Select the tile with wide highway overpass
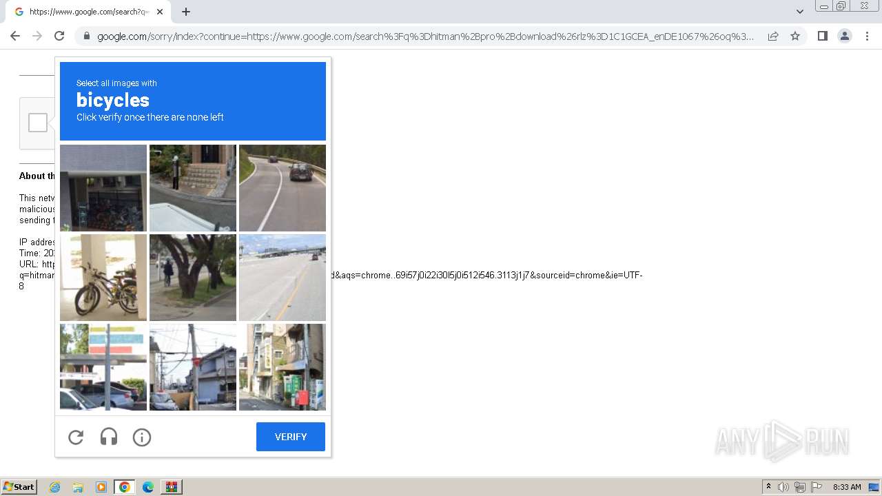 283,278
